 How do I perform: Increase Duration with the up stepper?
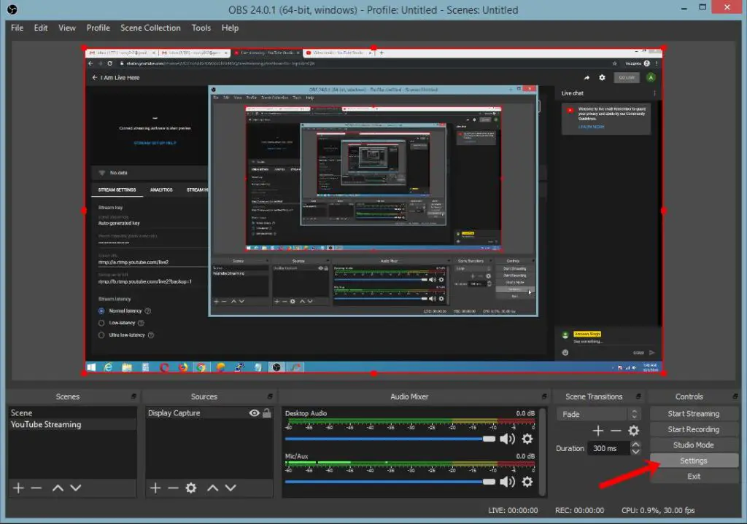point(635,445)
